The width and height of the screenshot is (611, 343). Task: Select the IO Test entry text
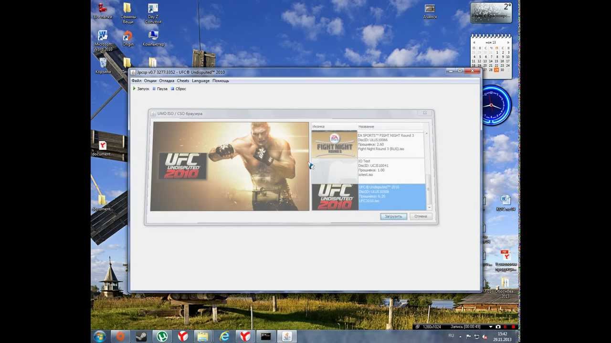[x=373, y=168]
